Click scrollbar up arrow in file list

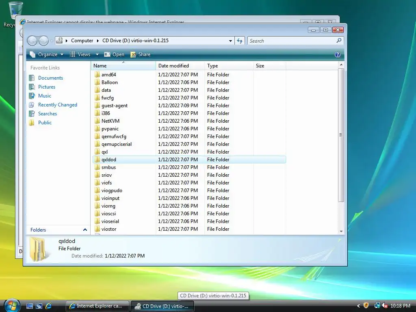point(341,65)
